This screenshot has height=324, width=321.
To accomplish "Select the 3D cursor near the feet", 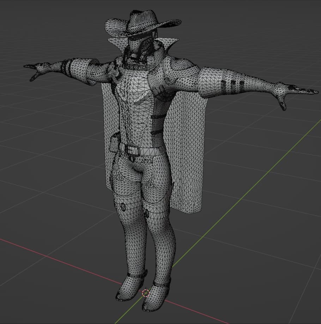I will [146, 293].
